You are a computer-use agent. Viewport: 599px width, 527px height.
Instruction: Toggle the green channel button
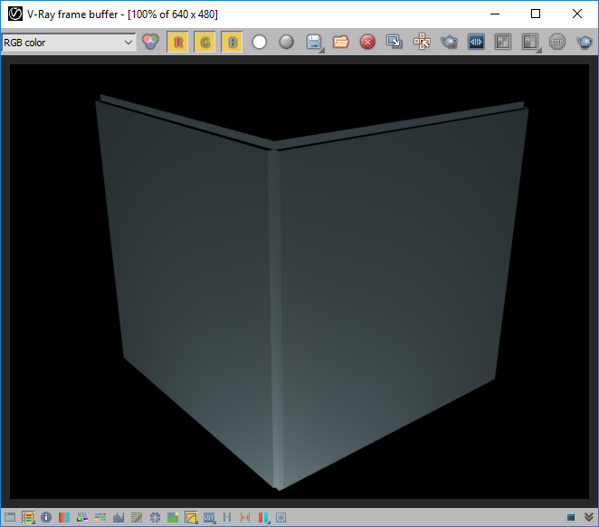204,42
